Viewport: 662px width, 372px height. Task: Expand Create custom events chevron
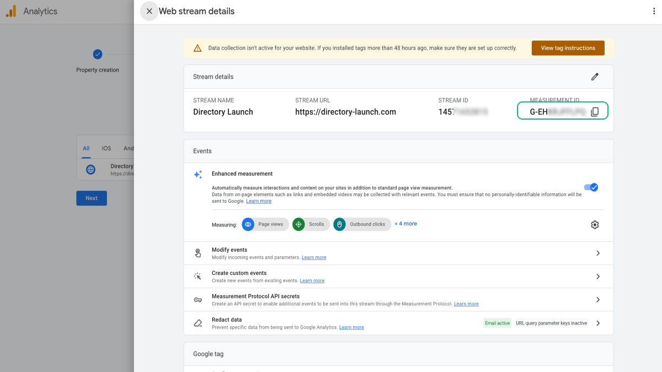(x=598, y=277)
